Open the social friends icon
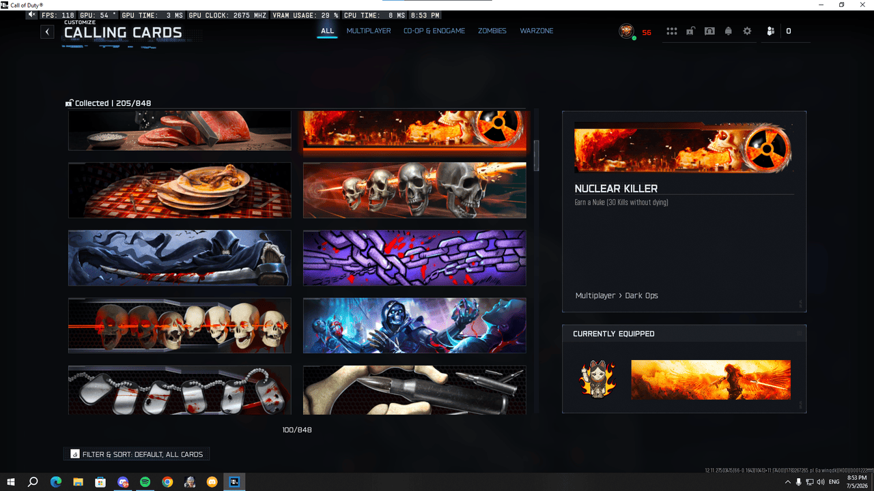The image size is (874, 491). pyautogui.click(x=770, y=31)
